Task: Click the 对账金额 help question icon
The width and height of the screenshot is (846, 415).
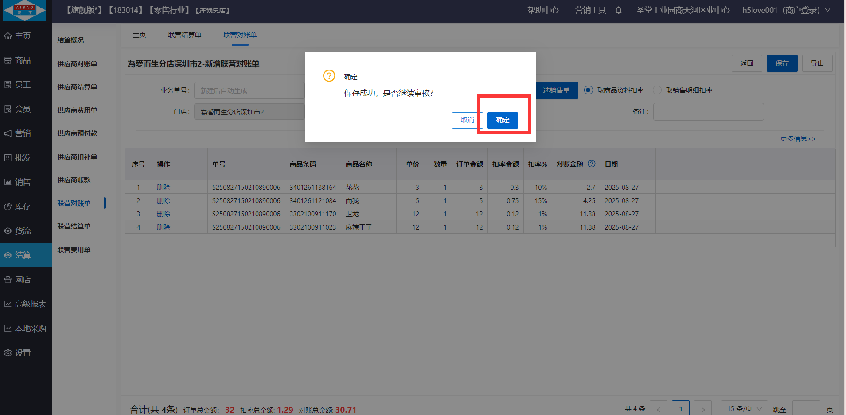Action: click(591, 164)
